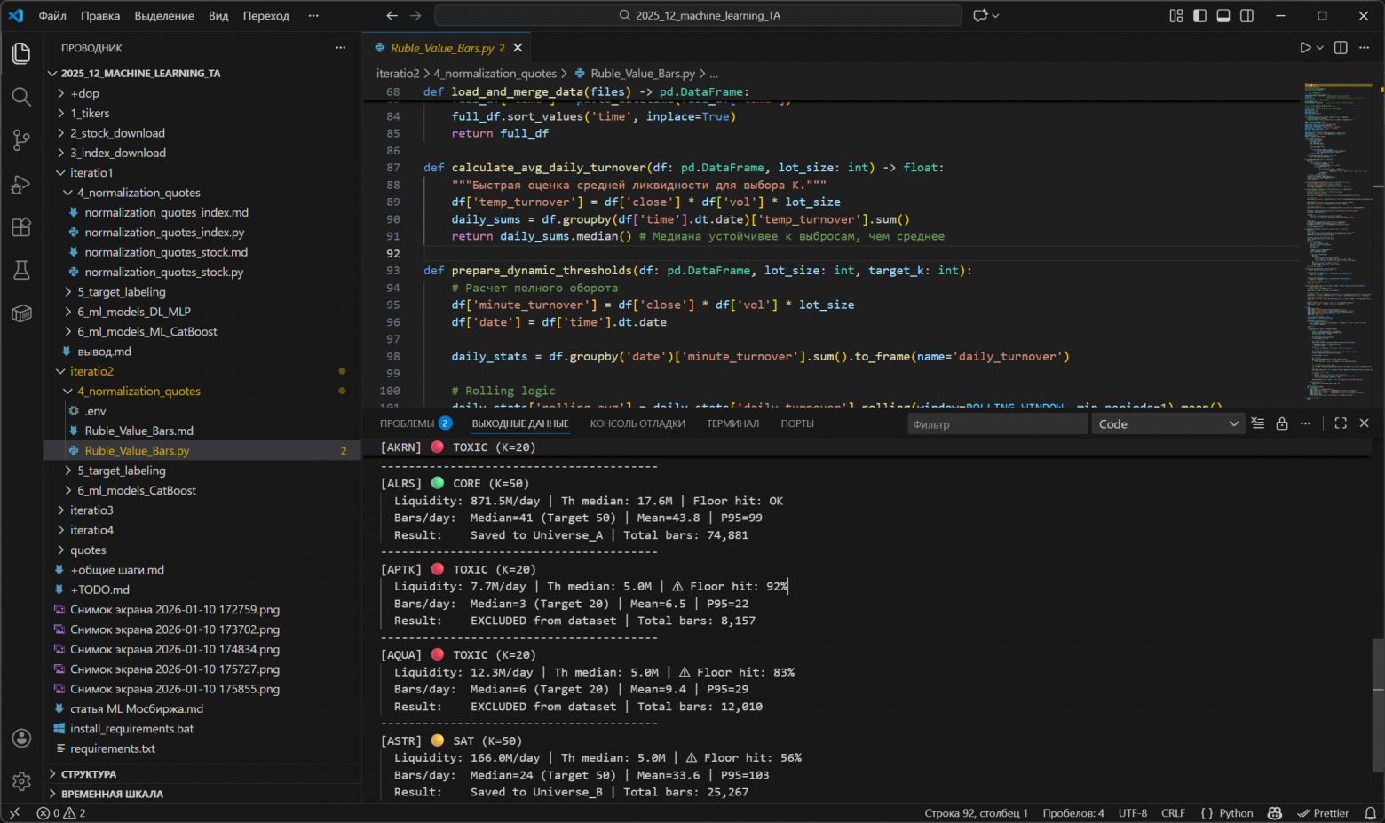
Task: Toggle the primary sidebar visibility
Action: point(1200,16)
